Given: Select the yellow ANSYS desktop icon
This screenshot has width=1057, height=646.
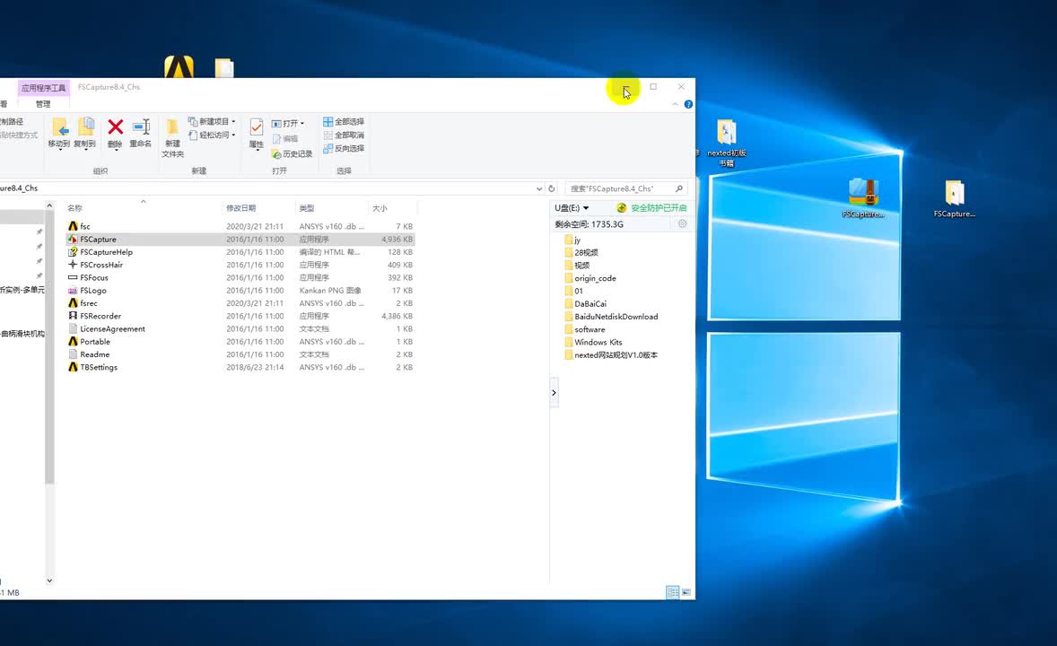Looking at the screenshot, I should (179, 66).
